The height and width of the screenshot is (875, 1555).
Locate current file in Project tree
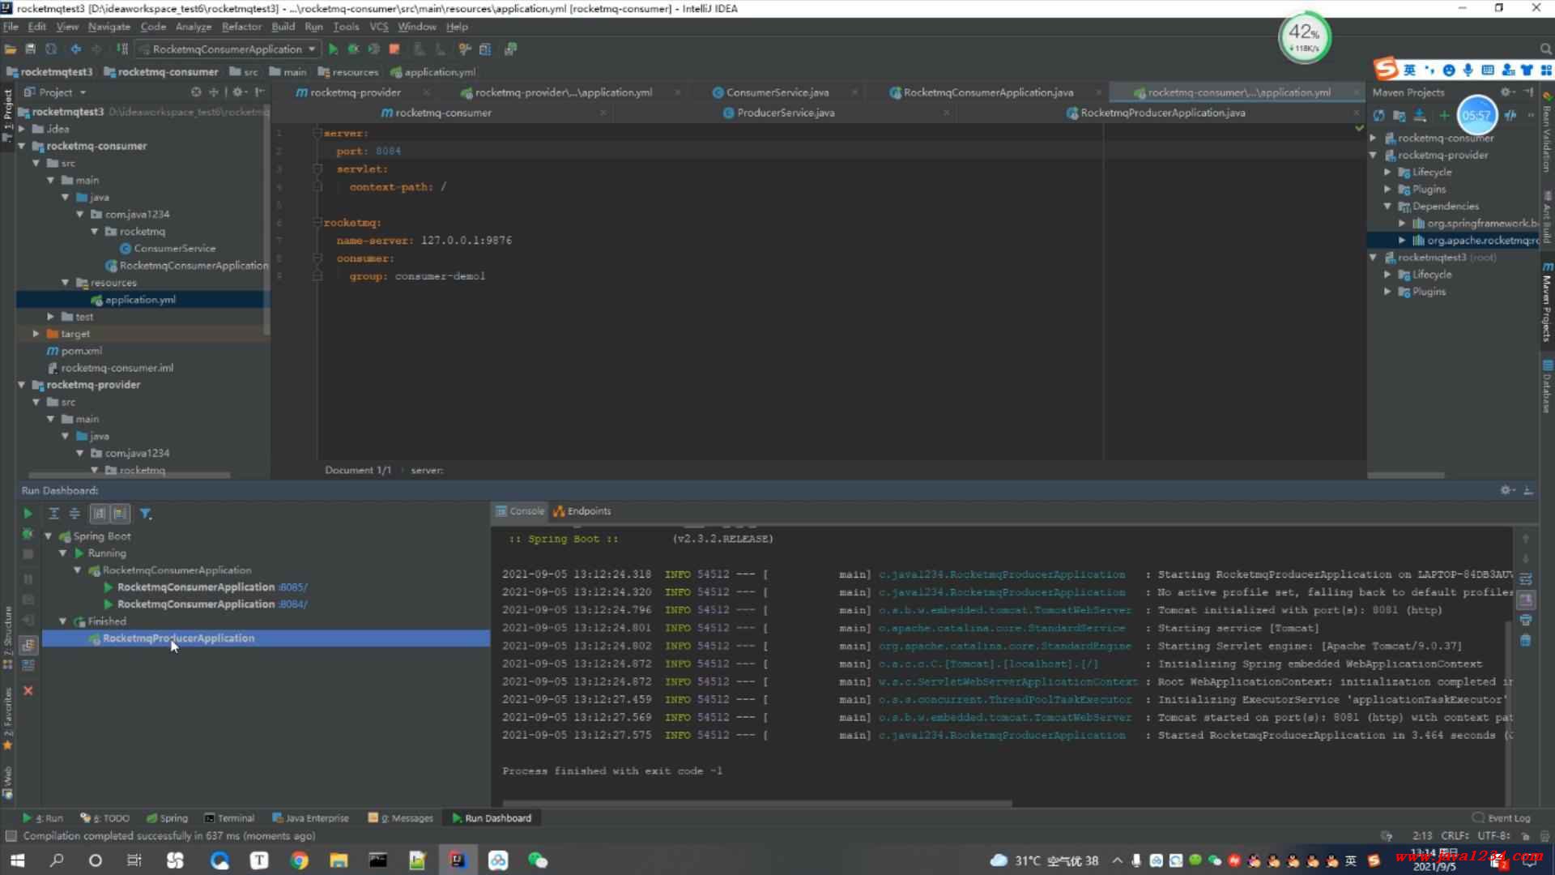click(196, 92)
